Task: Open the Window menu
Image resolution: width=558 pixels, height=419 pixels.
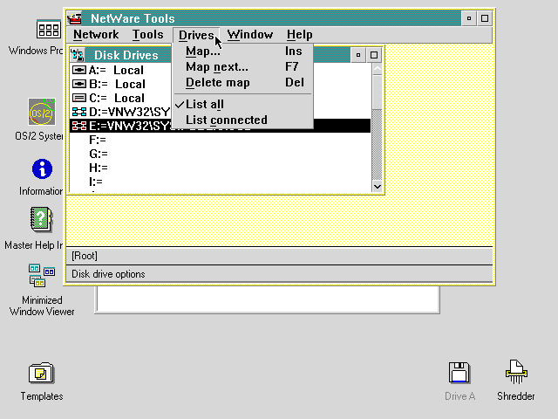Action: tap(250, 35)
